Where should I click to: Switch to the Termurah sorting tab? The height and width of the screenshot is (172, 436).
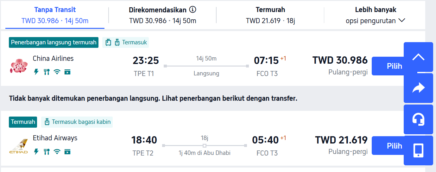[x=270, y=15]
